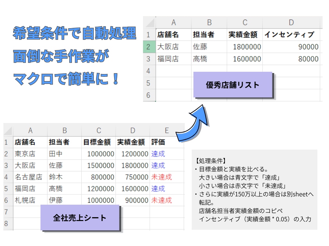Select row 6 header in 優秀店舗リスト sheet
Viewport: 329px width, 246px height.
coord(148,95)
